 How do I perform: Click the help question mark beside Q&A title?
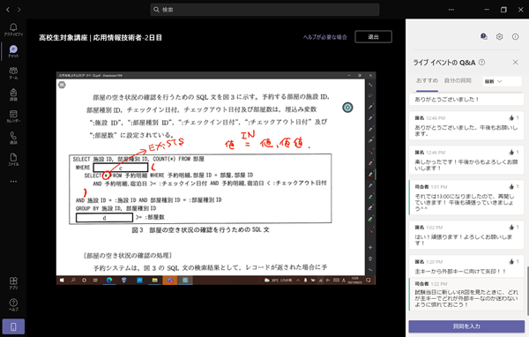pos(481,62)
